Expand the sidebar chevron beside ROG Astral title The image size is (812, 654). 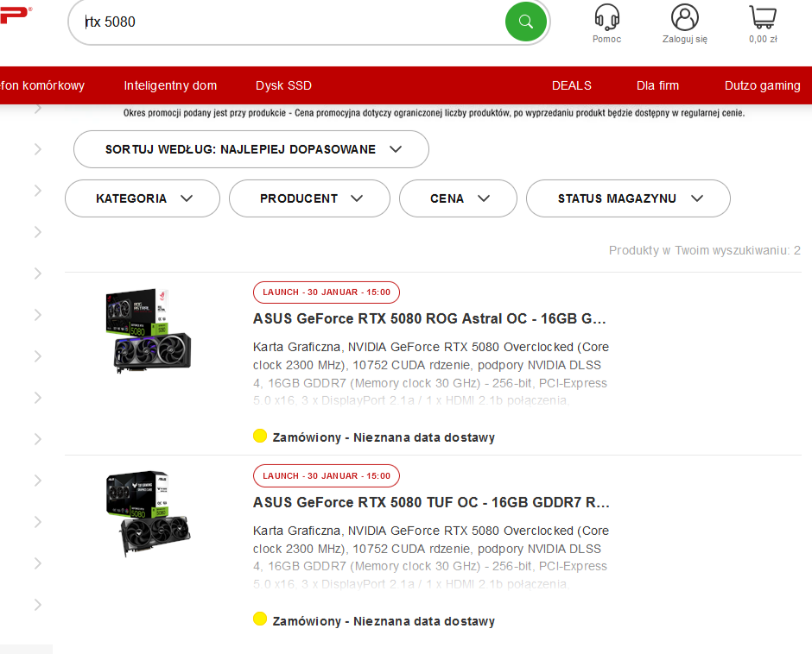38,315
